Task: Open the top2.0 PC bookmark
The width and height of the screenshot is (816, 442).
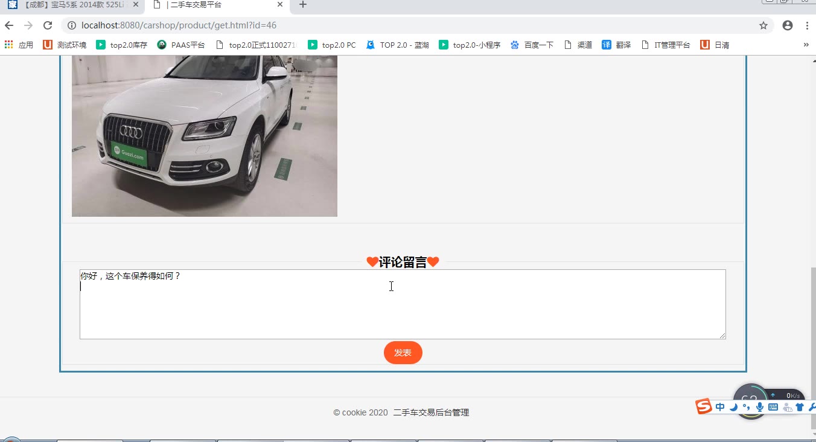Action: pos(332,45)
